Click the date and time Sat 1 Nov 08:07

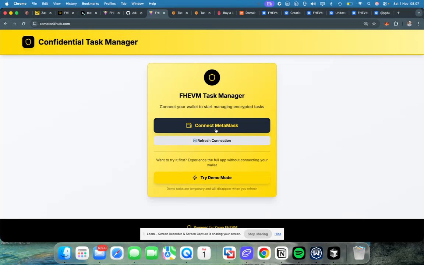pyautogui.click(x=406, y=4)
